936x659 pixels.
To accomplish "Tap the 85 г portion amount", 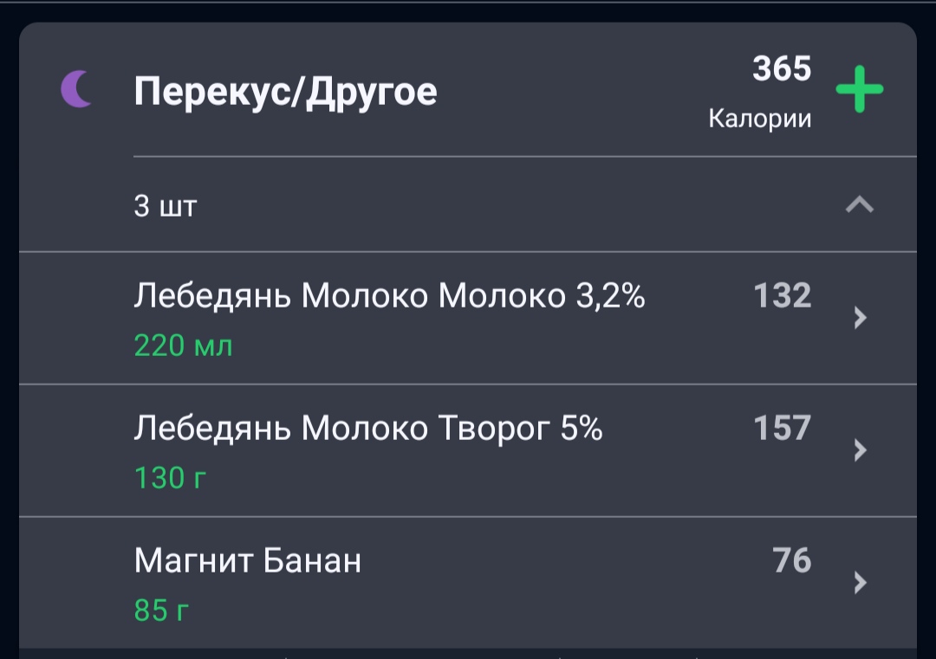I will (x=161, y=611).
